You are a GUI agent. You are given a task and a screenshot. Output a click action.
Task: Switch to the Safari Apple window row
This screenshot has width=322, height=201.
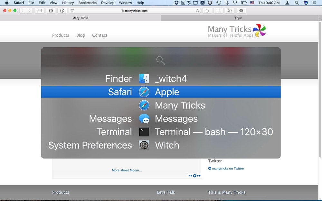161,92
